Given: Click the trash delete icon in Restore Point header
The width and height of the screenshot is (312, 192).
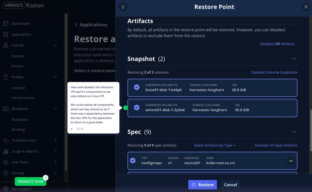Looking at the screenshot, I should coord(123,7).
